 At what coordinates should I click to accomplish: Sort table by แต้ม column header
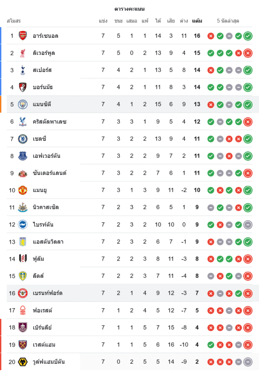[197, 21]
